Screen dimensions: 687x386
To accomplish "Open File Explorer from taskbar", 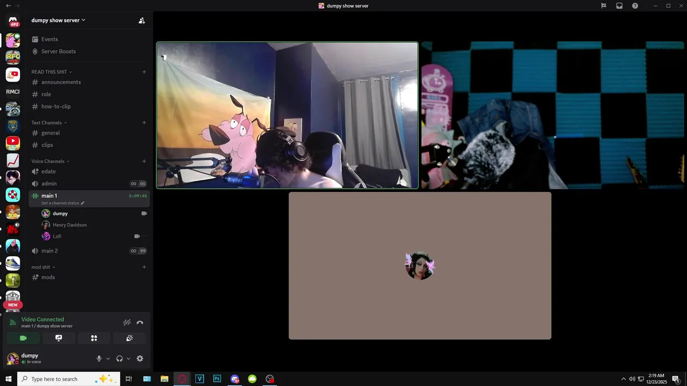I will coord(164,379).
